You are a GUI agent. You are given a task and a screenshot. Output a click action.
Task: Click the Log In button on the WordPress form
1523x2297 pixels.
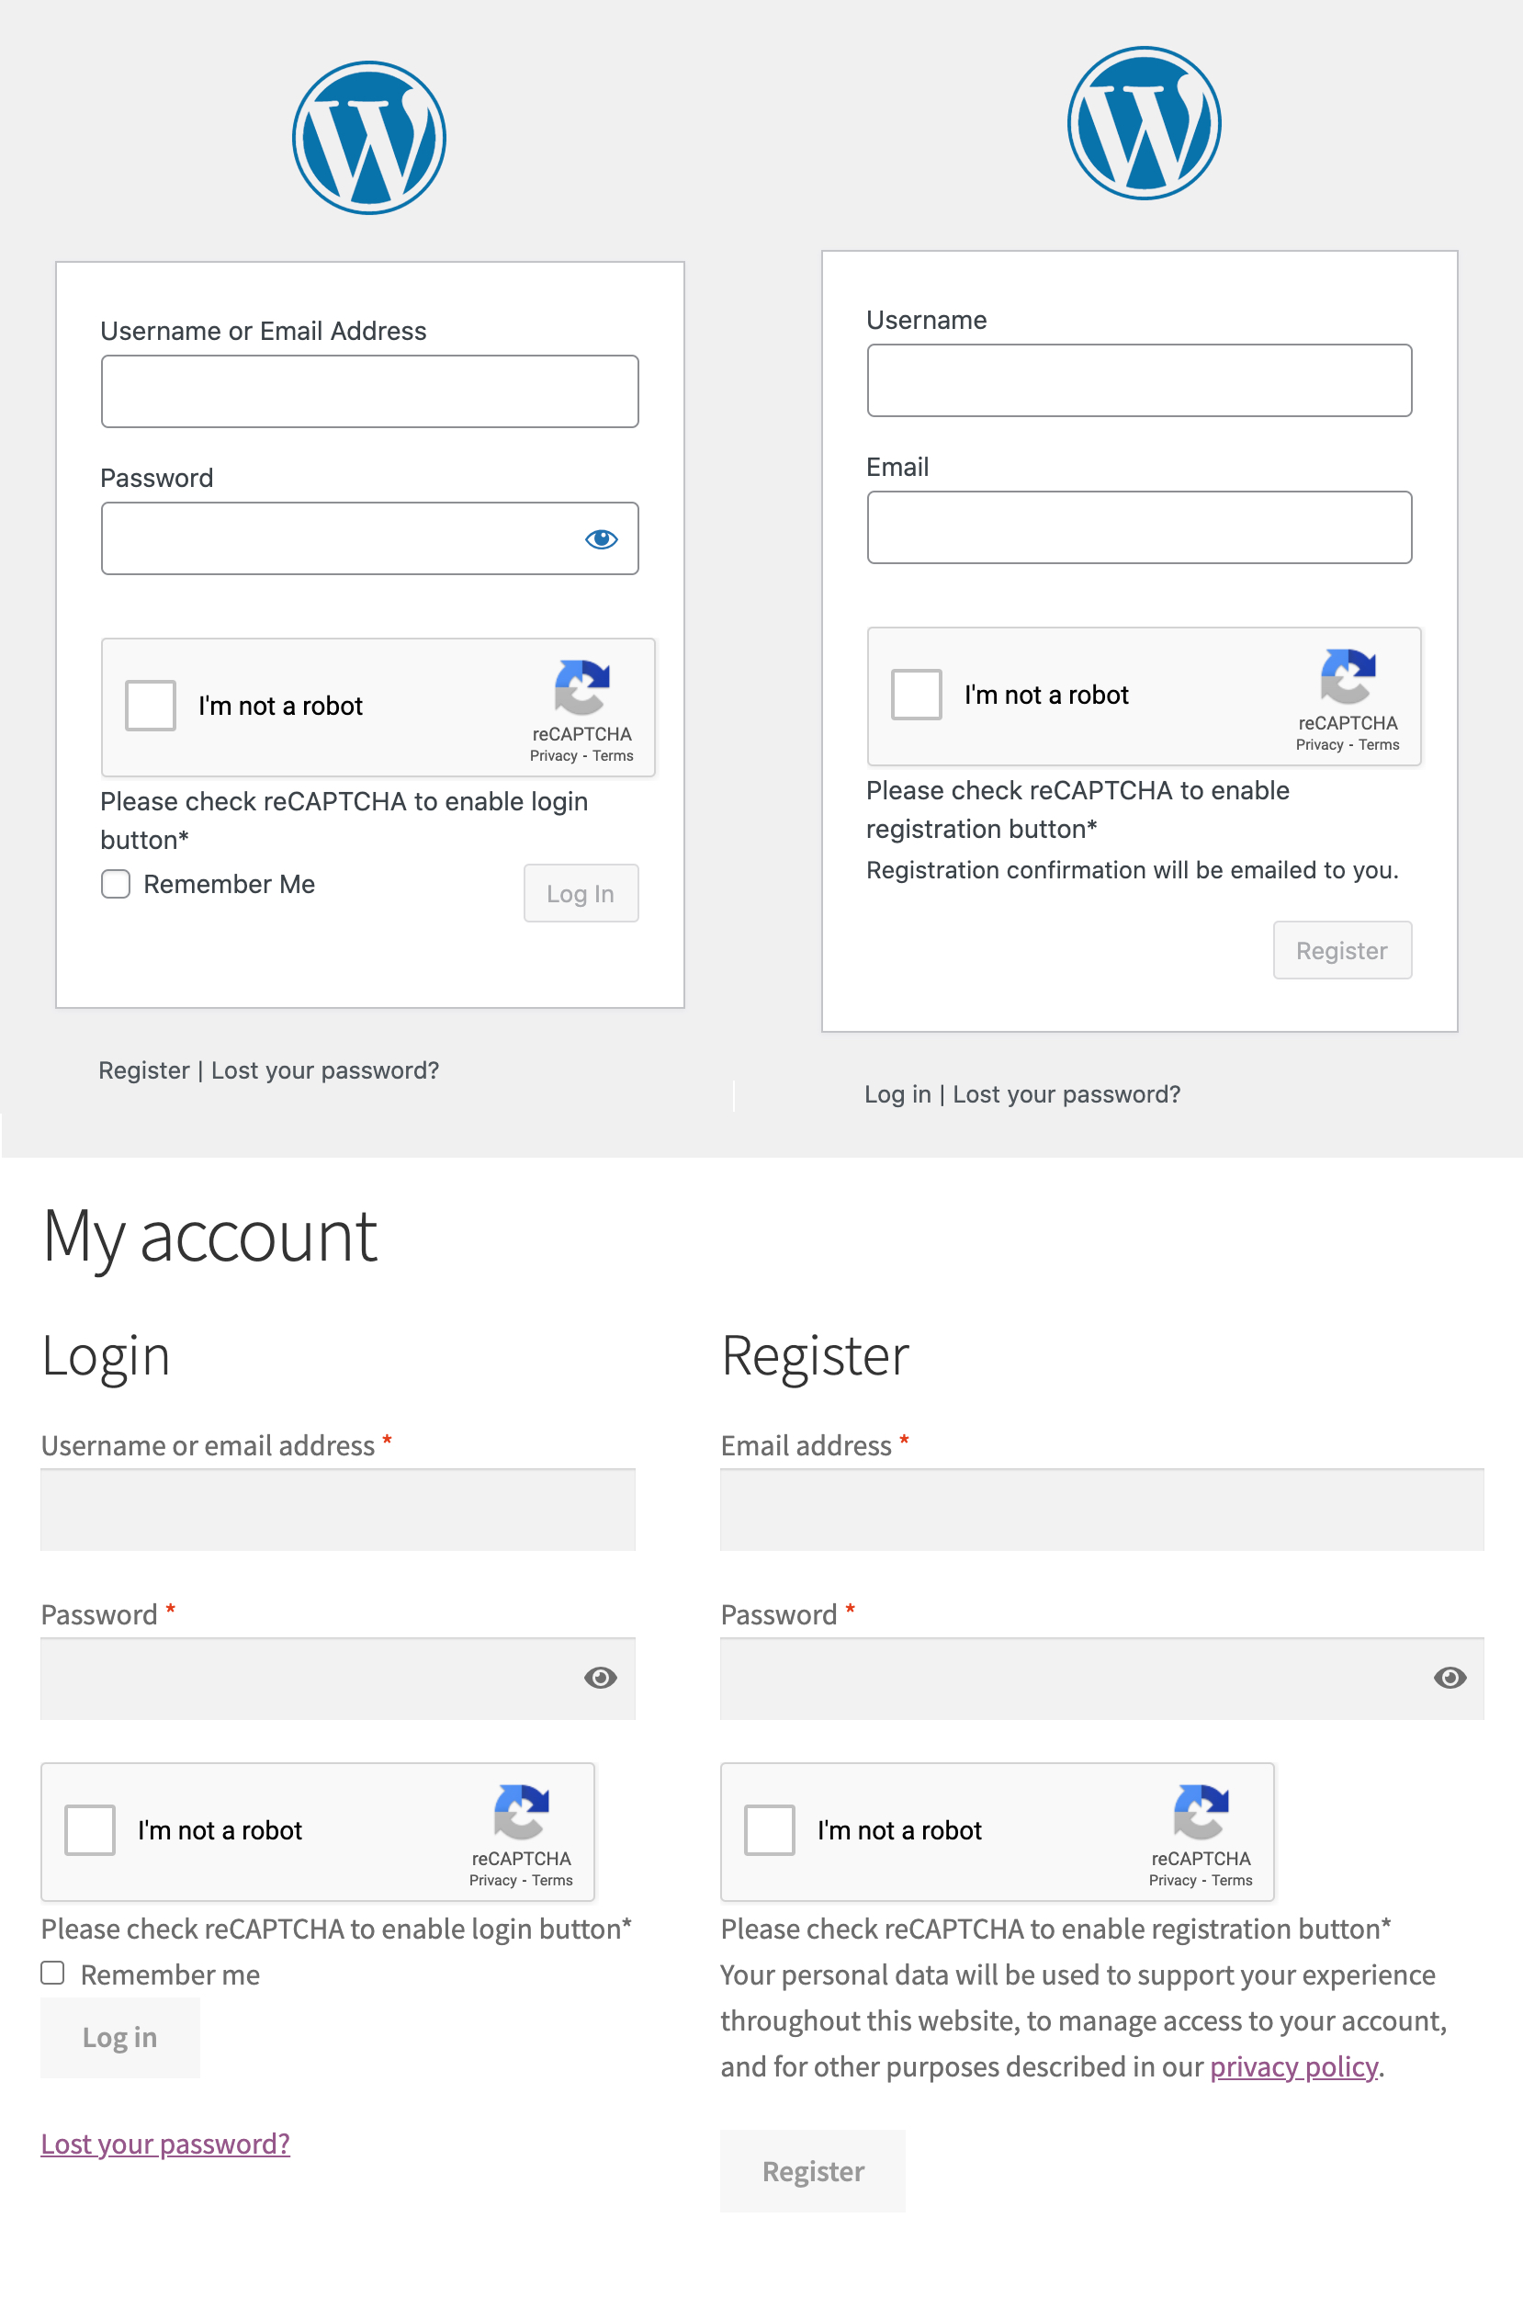580,892
